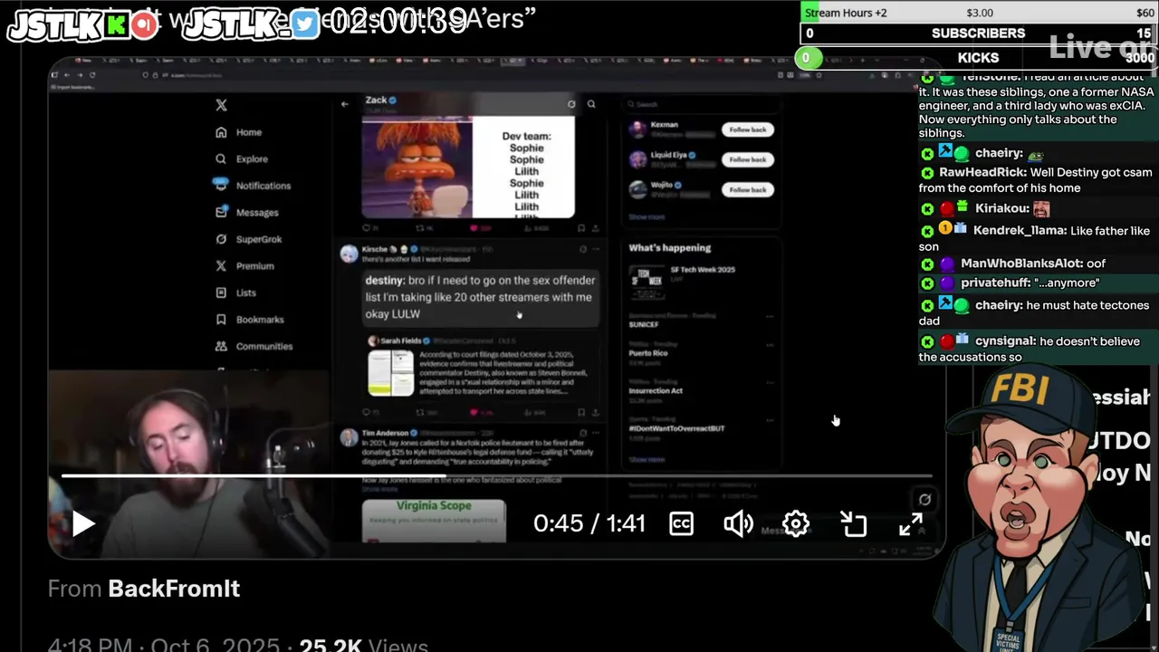Image resolution: width=1159 pixels, height=652 pixels.
Task: Click the circular arrow icon above the fullscreen button
Action: [924, 499]
